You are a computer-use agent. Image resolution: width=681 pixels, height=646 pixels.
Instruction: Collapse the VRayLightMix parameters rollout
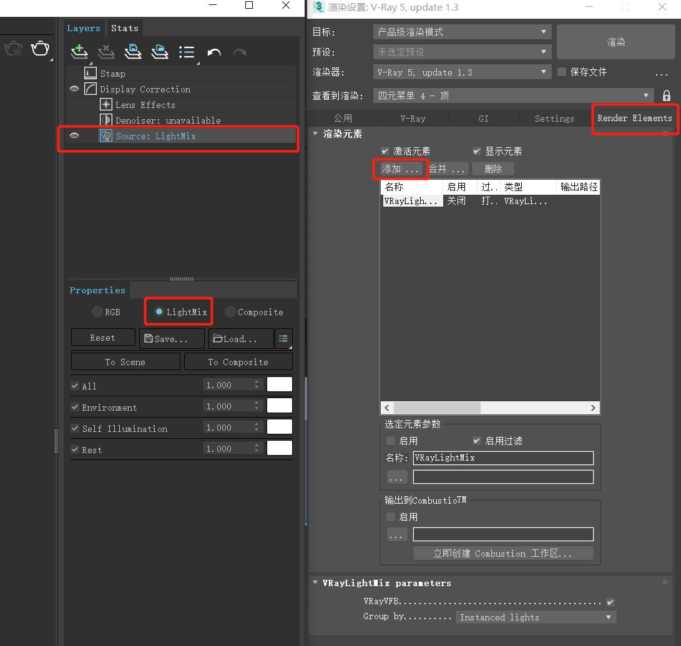click(315, 582)
